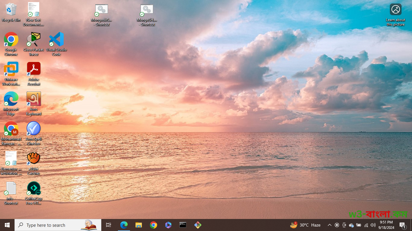Select the info - Shortcut desktop icon
The image size is (412, 231).
coord(11,193)
